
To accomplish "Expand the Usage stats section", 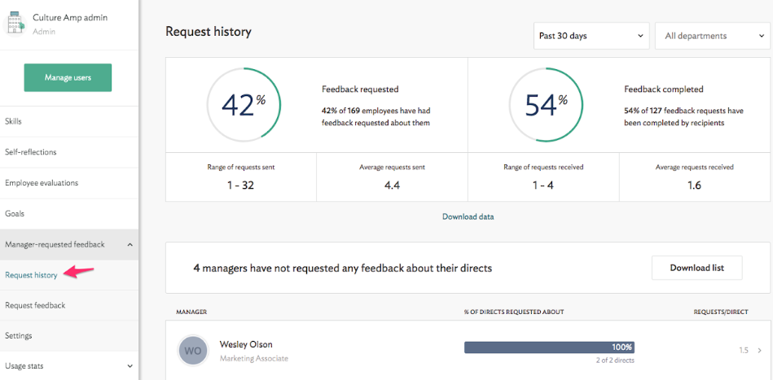I will click(x=130, y=366).
